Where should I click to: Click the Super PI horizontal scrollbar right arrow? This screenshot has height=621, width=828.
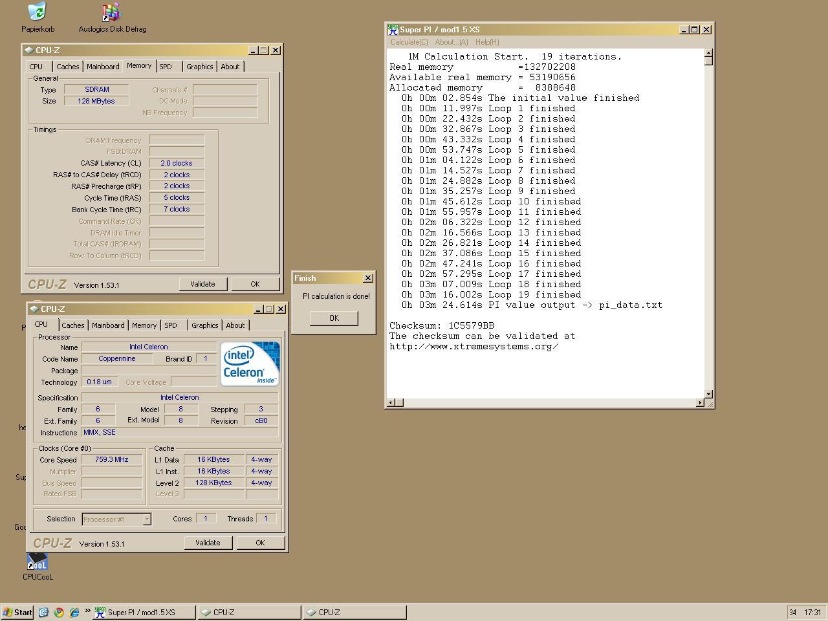pos(699,403)
